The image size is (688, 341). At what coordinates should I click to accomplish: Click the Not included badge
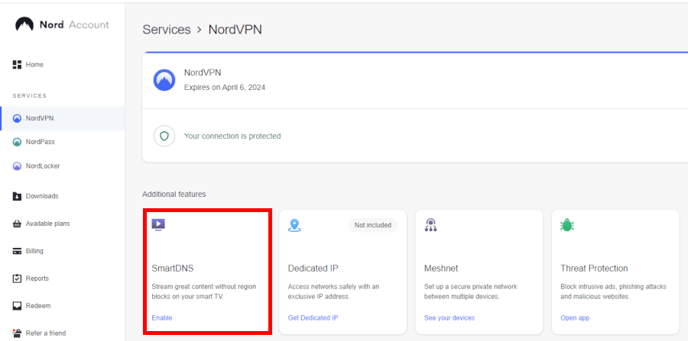tap(373, 225)
